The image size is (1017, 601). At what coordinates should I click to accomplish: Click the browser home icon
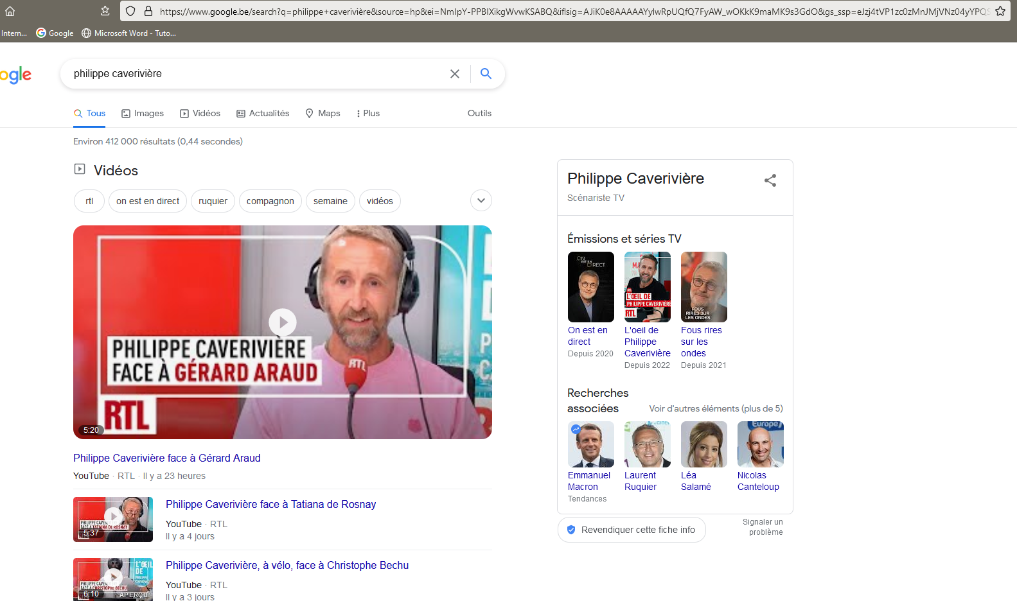click(10, 11)
